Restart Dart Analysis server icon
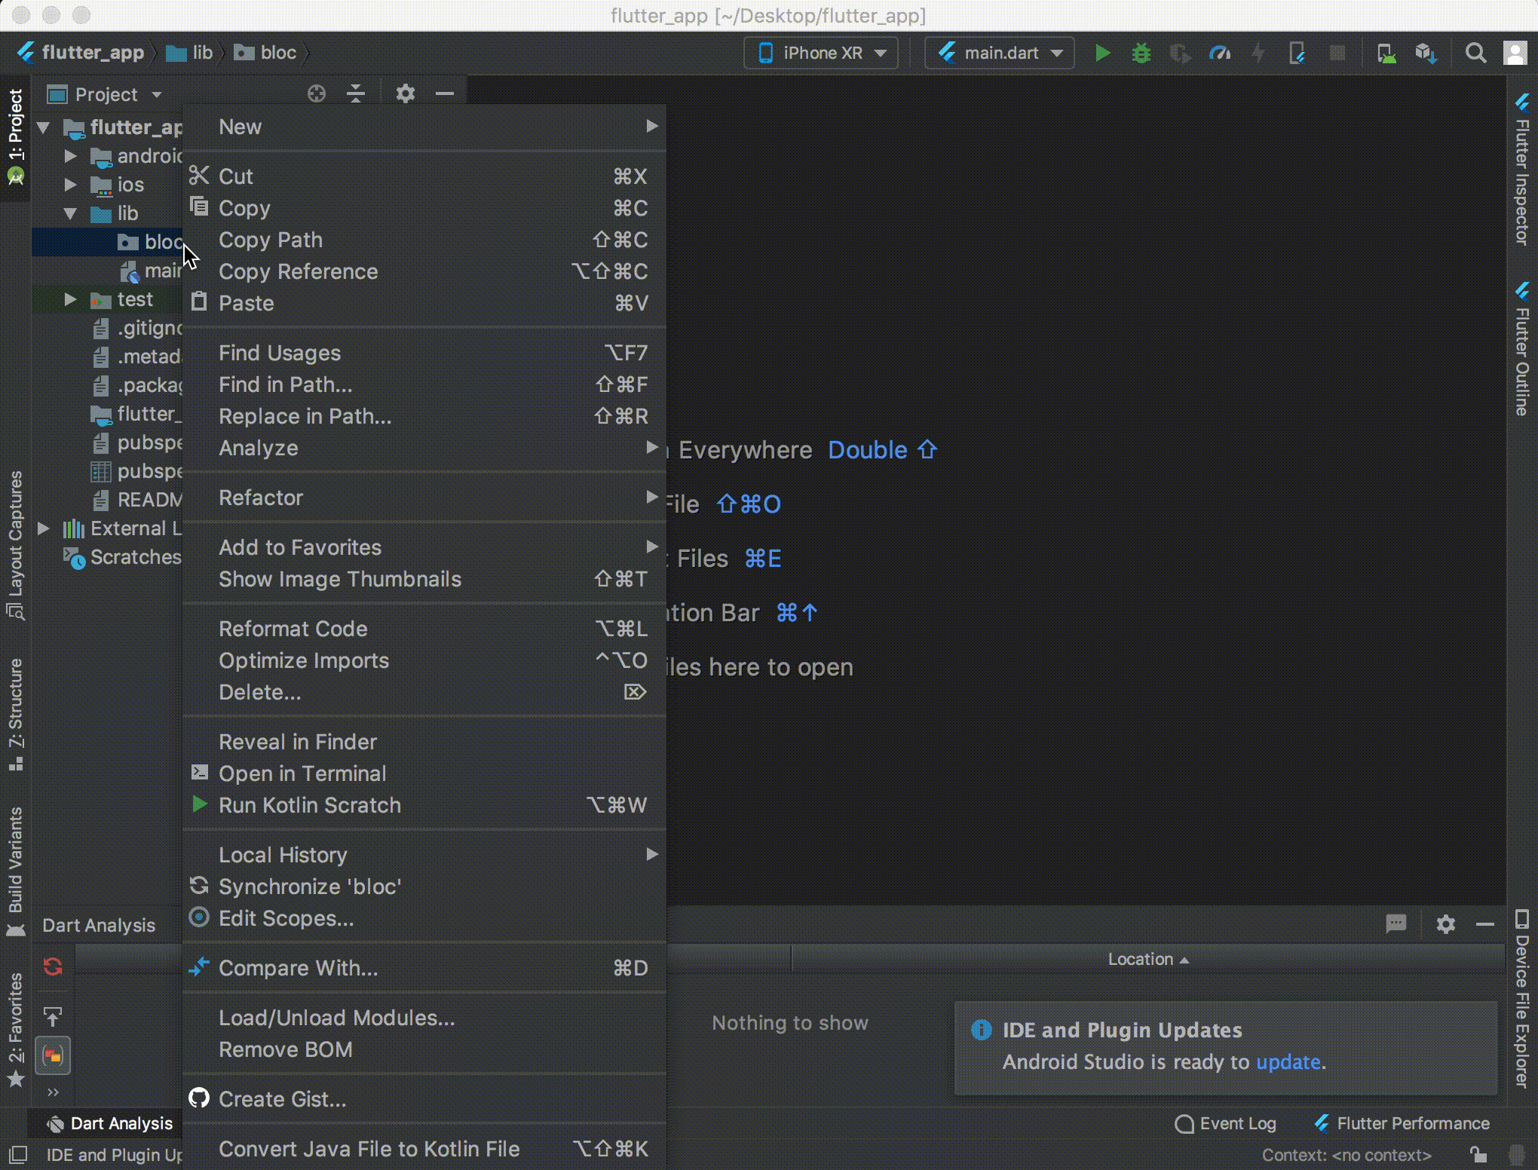This screenshot has width=1538, height=1170. [53, 967]
